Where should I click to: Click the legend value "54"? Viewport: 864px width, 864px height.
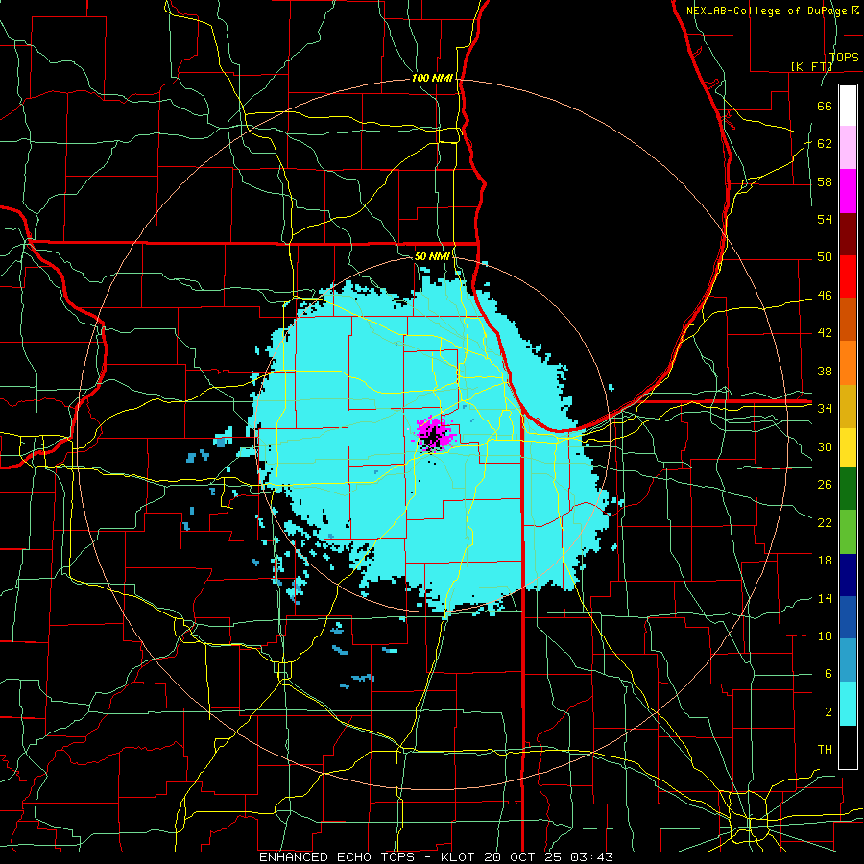pyautogui.click(x=825, y=219)
